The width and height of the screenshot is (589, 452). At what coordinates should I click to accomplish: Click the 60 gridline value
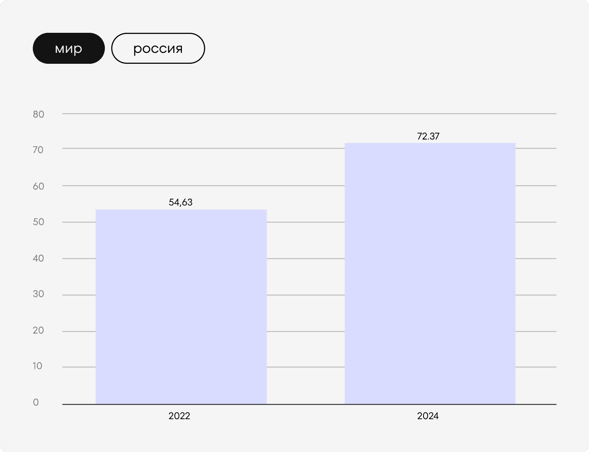39,186
